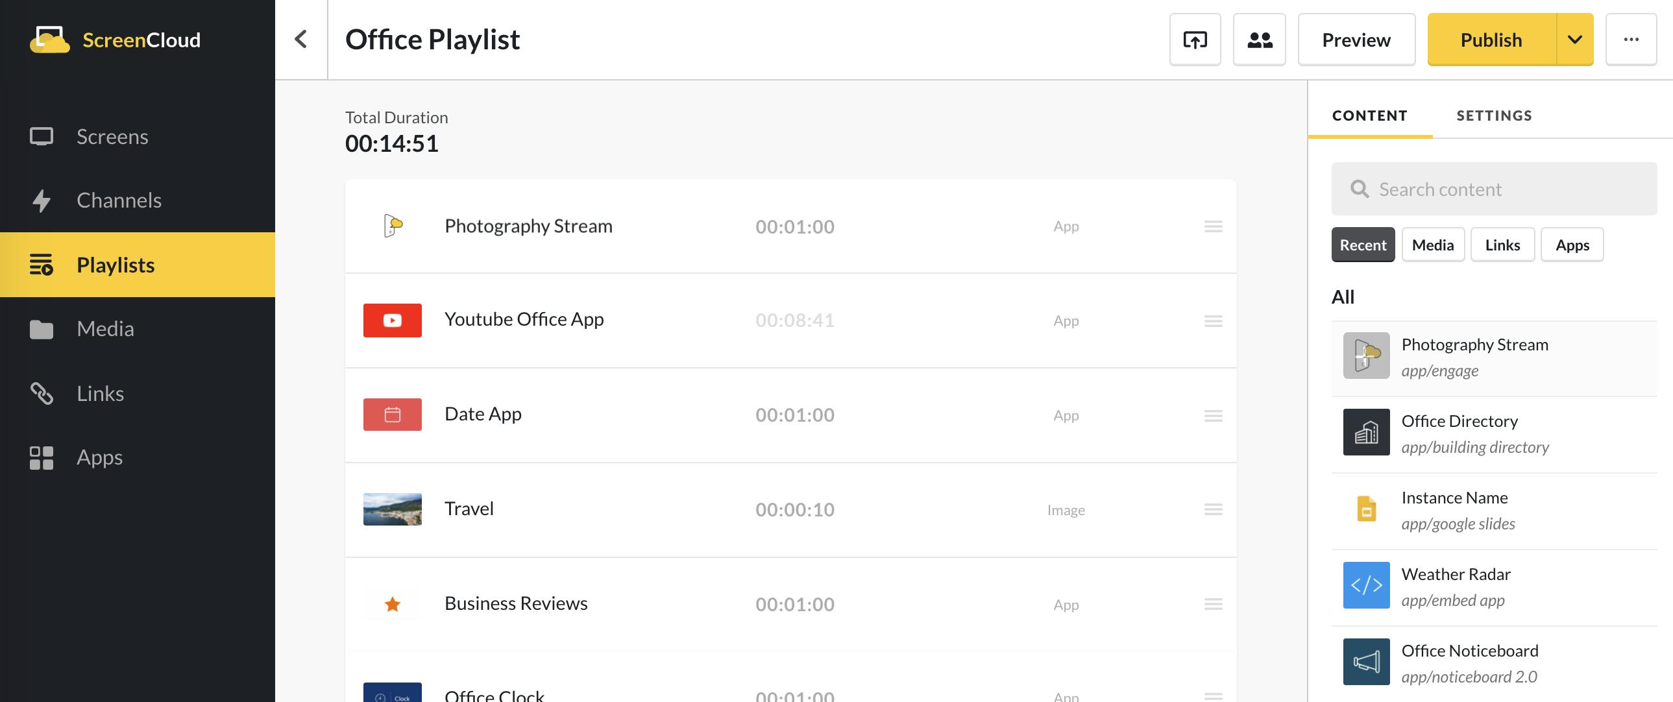Image resolution: width=1673 pixels, height=702 pixels.
Task: Click the Preview button
Action: tap(1356, 40)
